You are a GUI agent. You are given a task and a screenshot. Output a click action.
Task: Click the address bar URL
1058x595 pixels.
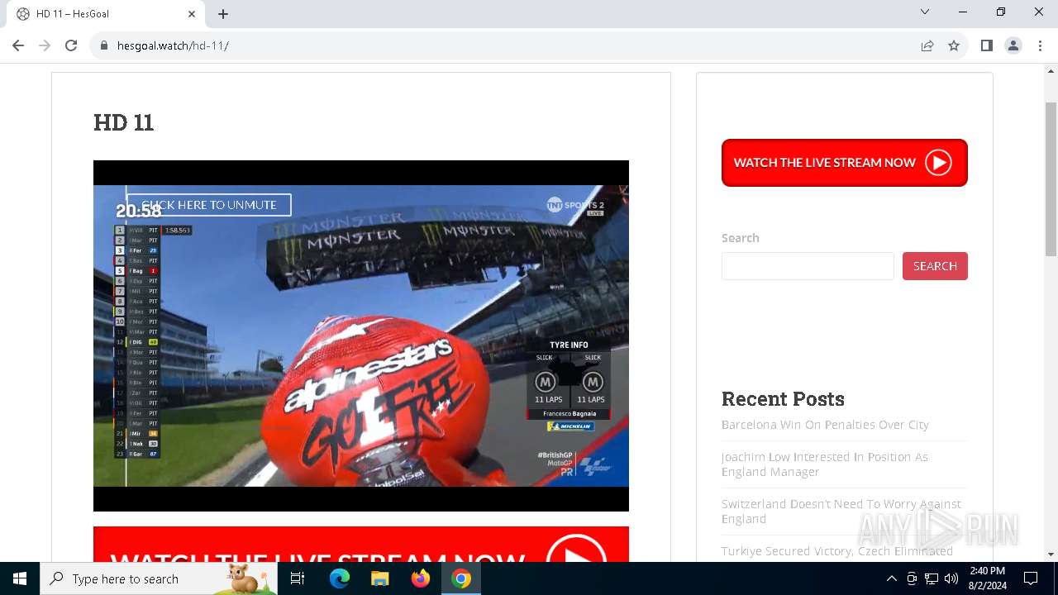click(x=173, y=45)
